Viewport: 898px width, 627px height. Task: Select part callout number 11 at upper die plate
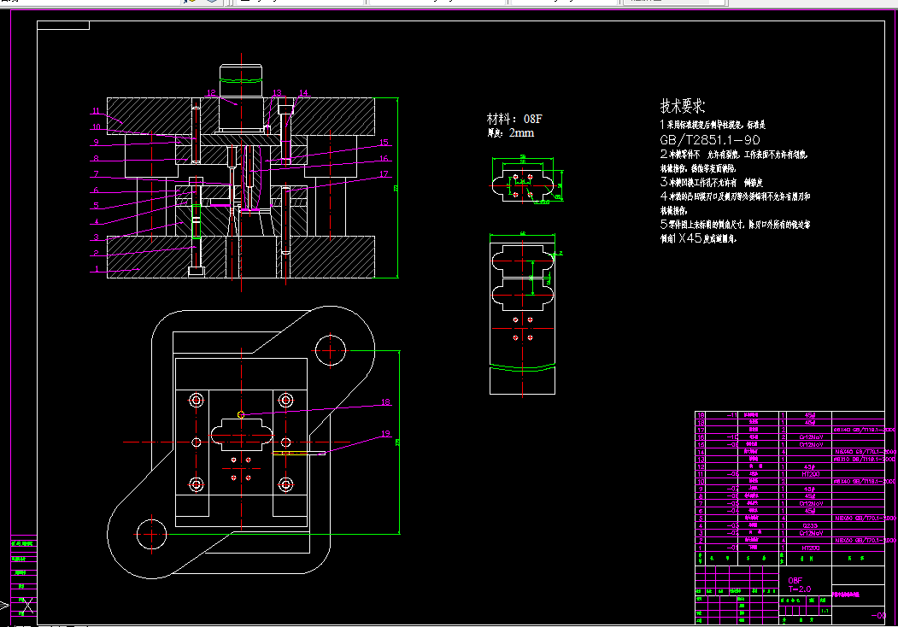(96, 111)
